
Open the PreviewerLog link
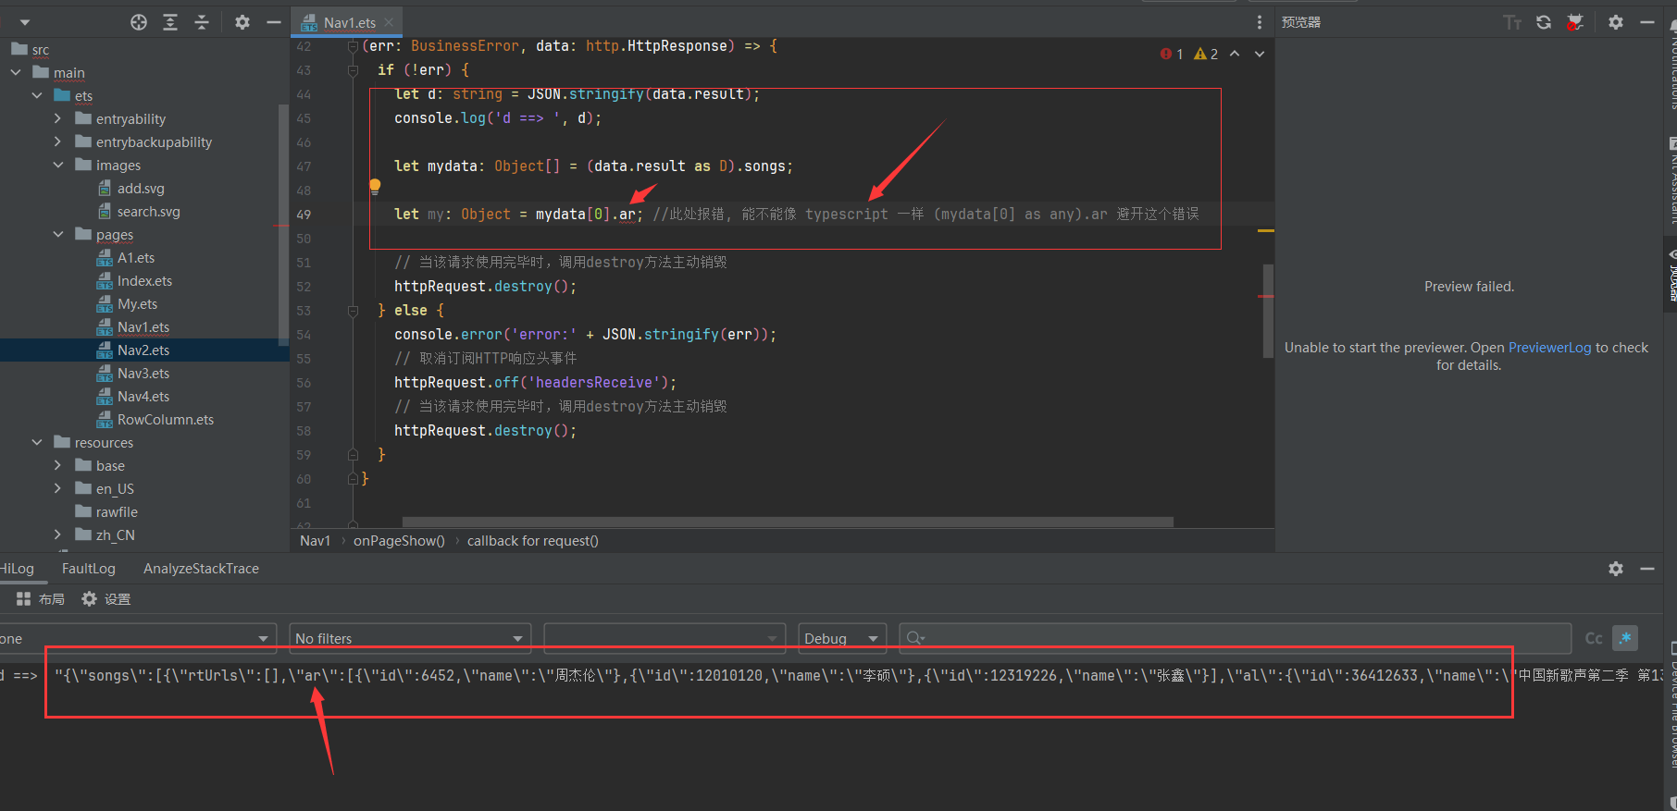tap(1549, 348)
